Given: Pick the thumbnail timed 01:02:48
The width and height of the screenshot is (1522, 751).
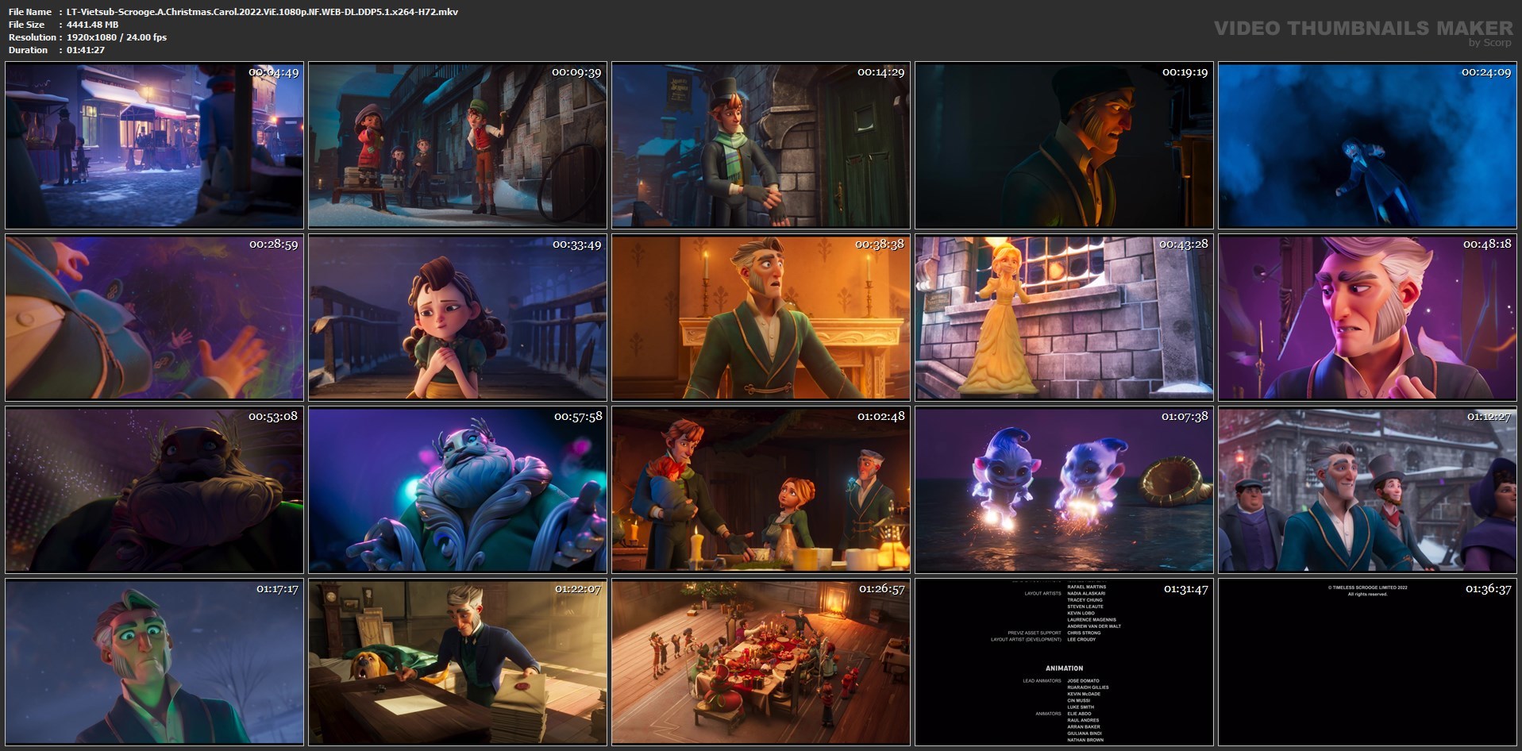Looking at the screenshot, I should click(x=761, y=490).
